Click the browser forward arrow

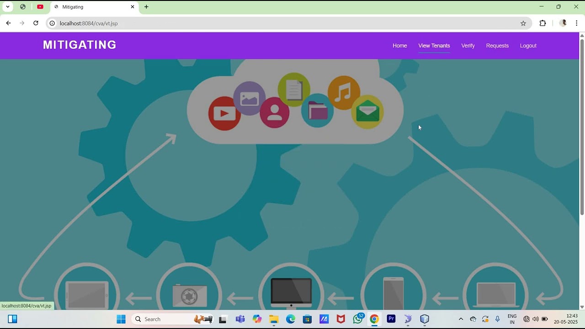[22, 23]
